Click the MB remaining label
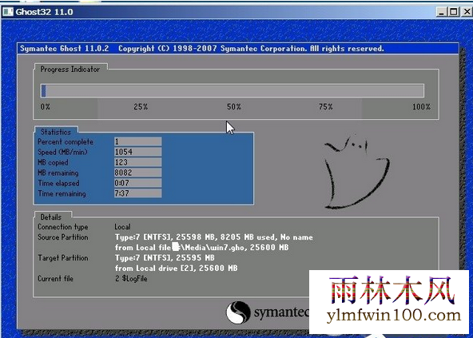The image size is (473, 338). [x=58, y=173]
